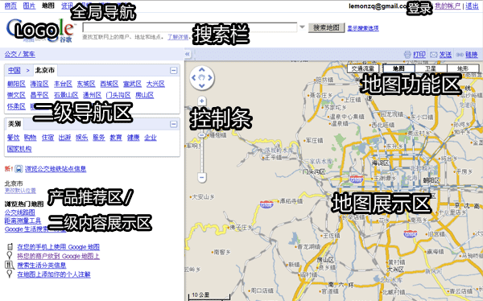Click the envelope icon beside 发送

pos(433,55)
